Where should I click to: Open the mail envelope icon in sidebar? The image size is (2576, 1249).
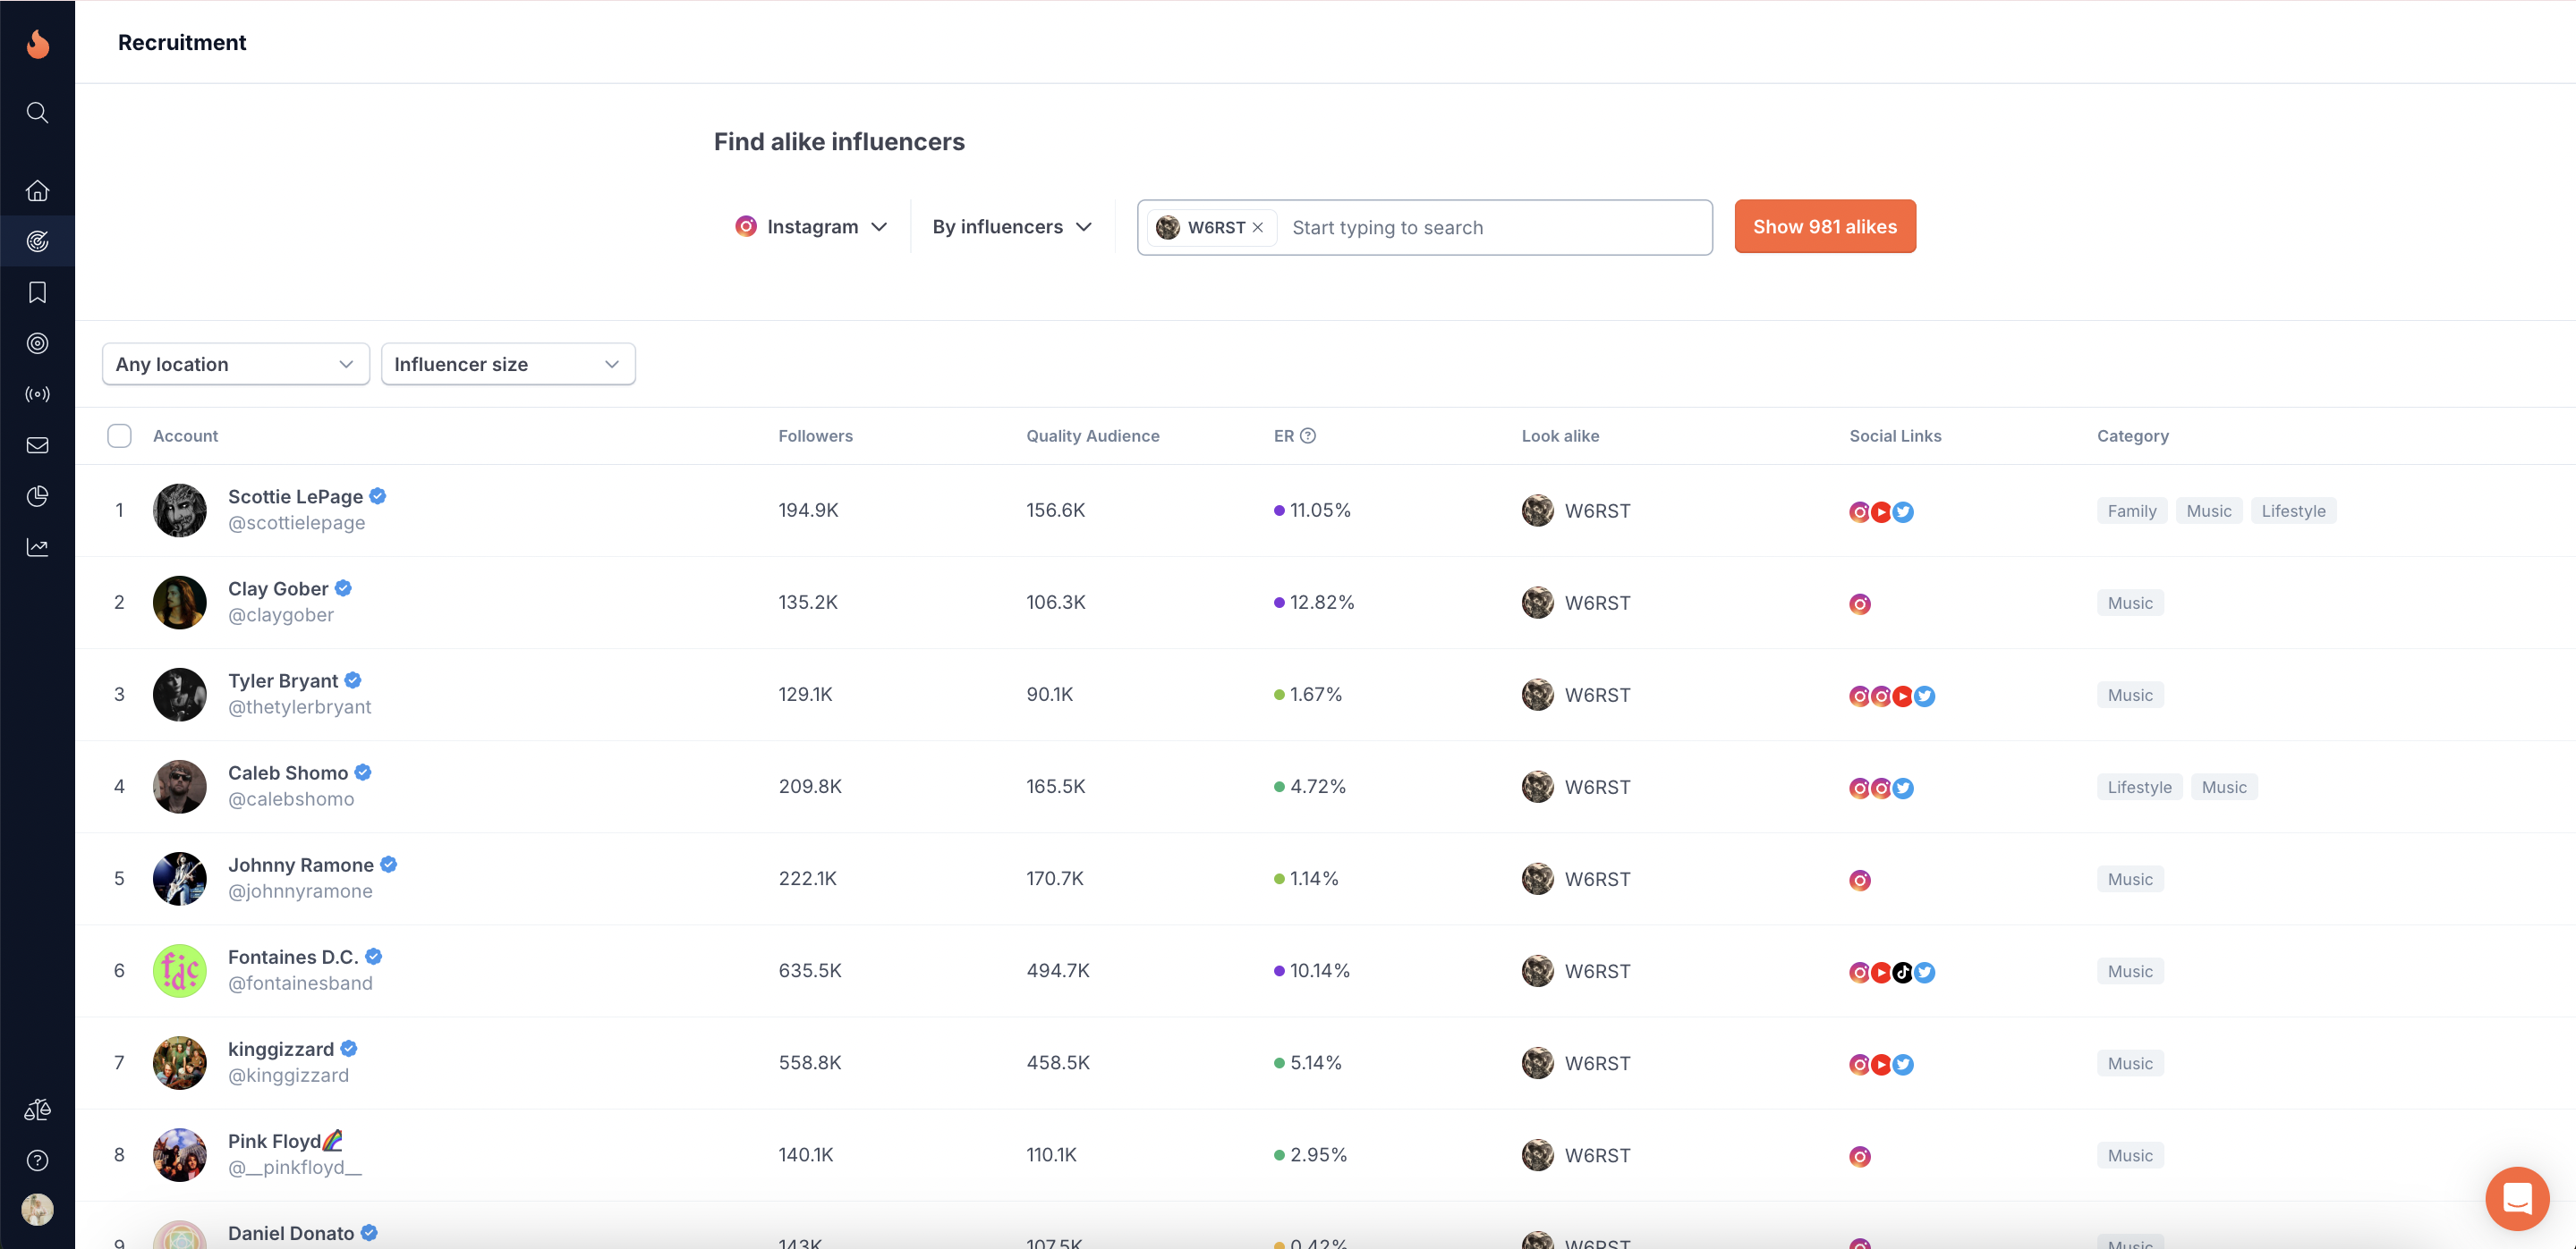[x=37, y=444]
